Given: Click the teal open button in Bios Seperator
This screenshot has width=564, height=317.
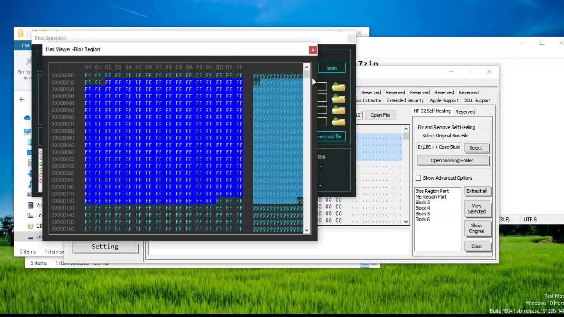Looking at the screenshot, I should tap(331, 68).
